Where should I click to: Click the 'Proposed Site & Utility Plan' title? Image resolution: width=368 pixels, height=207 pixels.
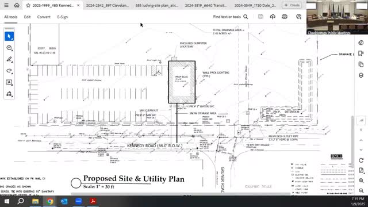(134, 179)
